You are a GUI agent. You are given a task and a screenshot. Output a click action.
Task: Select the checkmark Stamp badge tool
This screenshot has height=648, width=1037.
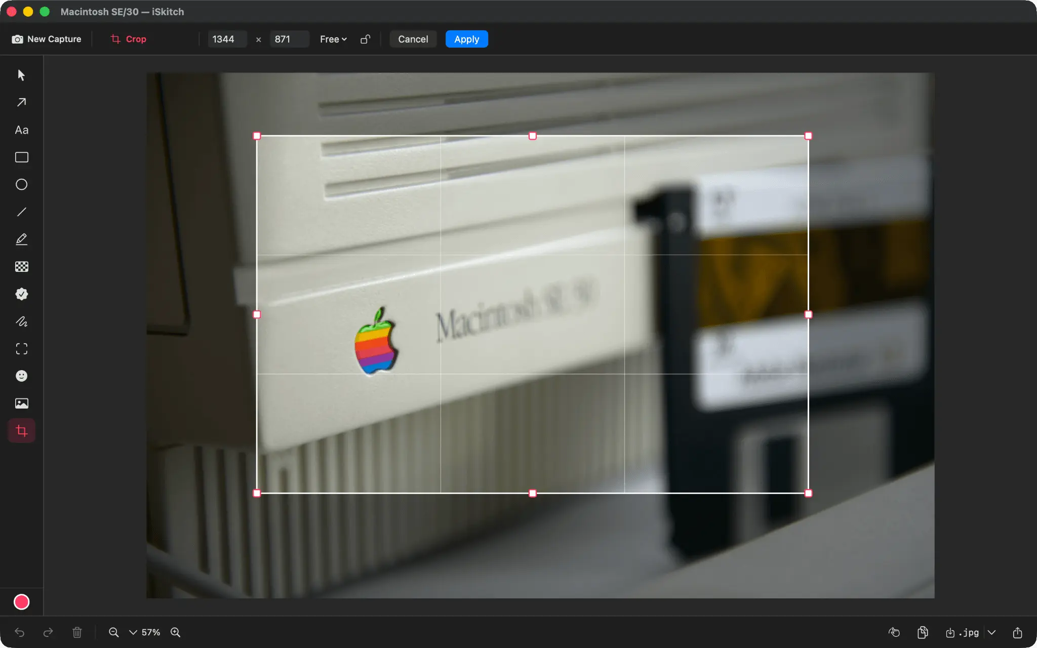pos(21,294)
